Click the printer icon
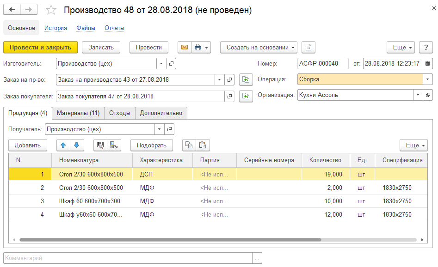 tap(198, 48)
